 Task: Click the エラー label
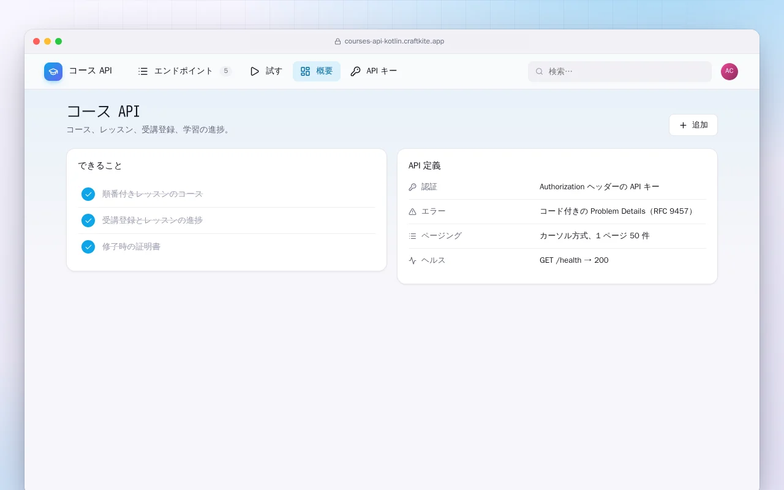coord(434,211)
